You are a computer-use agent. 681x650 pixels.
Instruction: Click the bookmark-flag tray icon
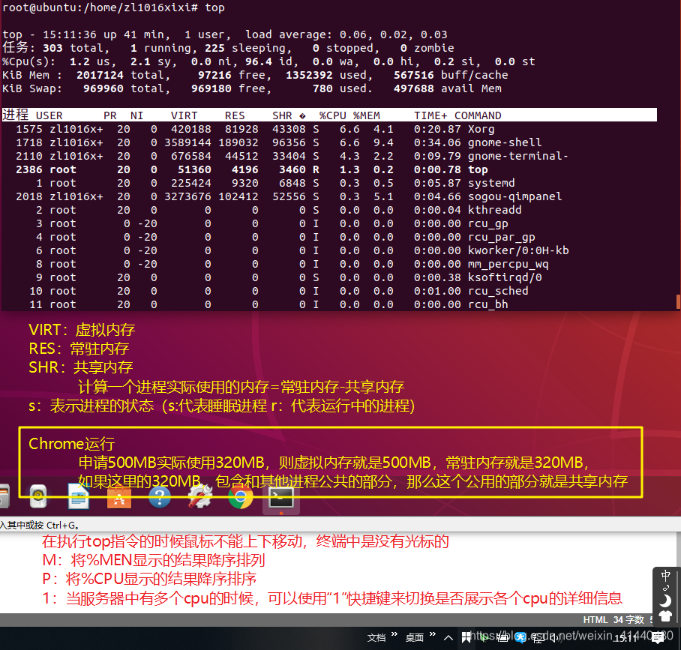pyautogui.click(x=466, y=637)
